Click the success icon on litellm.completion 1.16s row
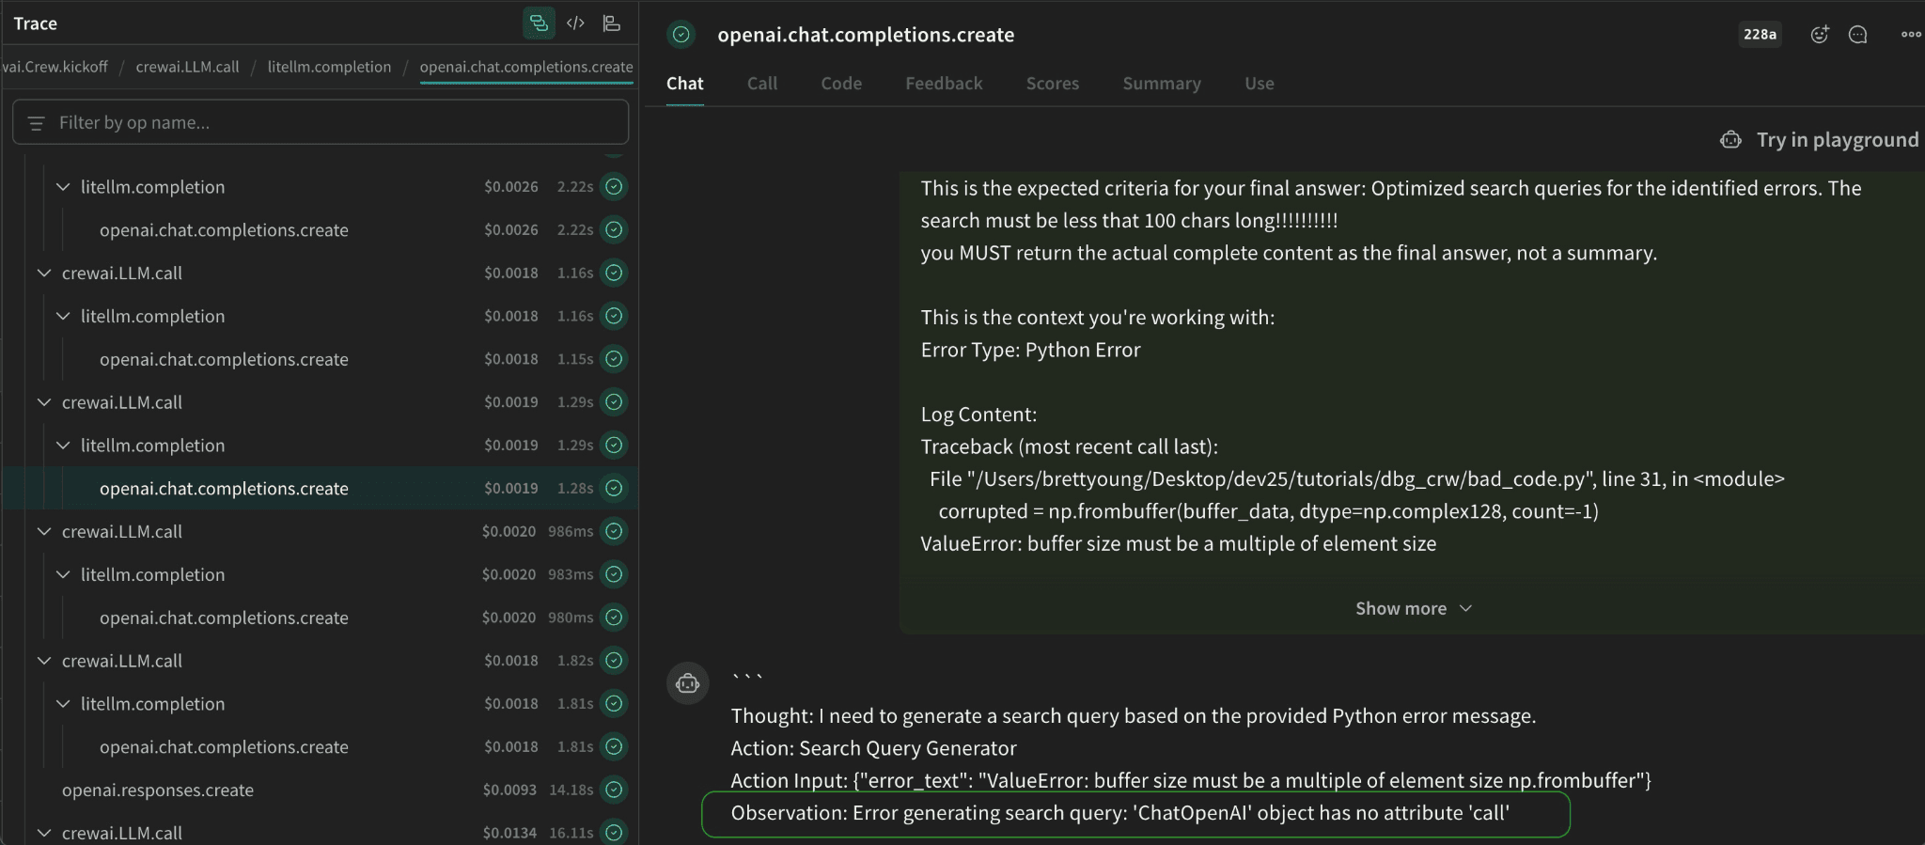 pos(614,316)
